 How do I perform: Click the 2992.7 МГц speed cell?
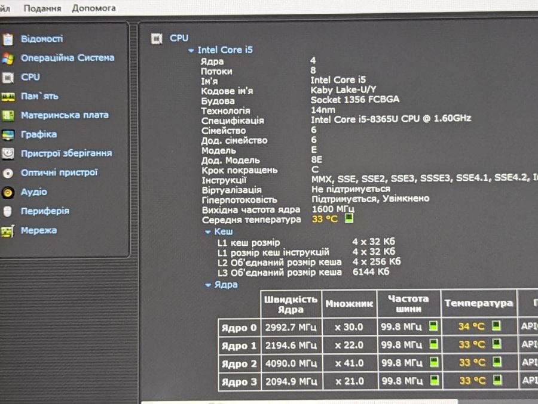(x=291, y=327)
